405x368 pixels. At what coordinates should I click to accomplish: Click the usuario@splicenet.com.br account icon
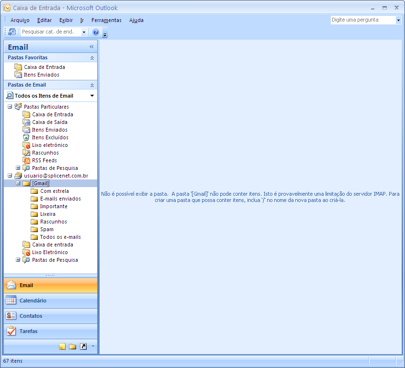click(x=18, y=176)
